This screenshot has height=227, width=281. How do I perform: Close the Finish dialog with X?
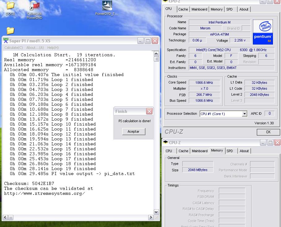pyautogui.click(x=149, y=111)
